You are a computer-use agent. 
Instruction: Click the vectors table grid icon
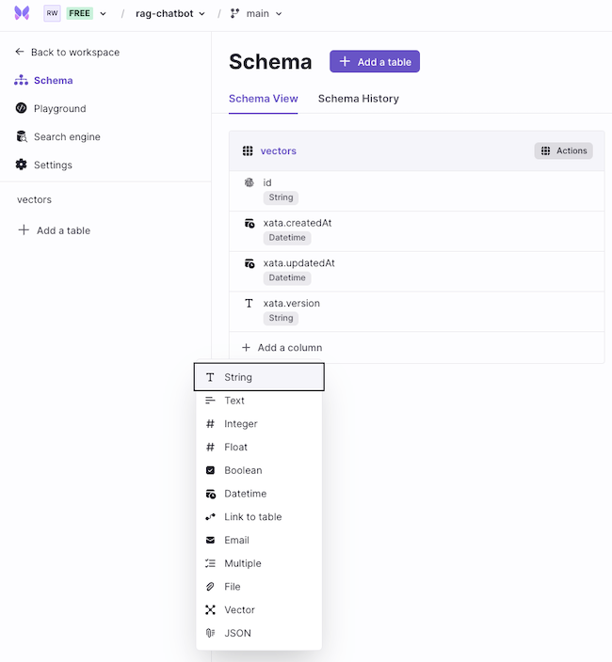[248, 150]
